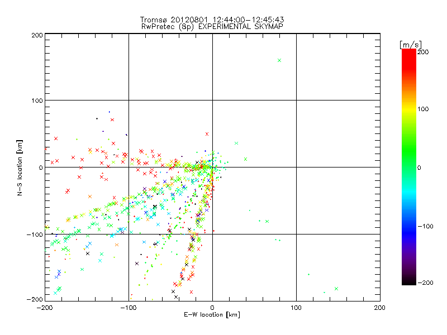Click the '-100' tick label on the x-axis
Screen dimensions: 447x335
[x=129, y=307]
